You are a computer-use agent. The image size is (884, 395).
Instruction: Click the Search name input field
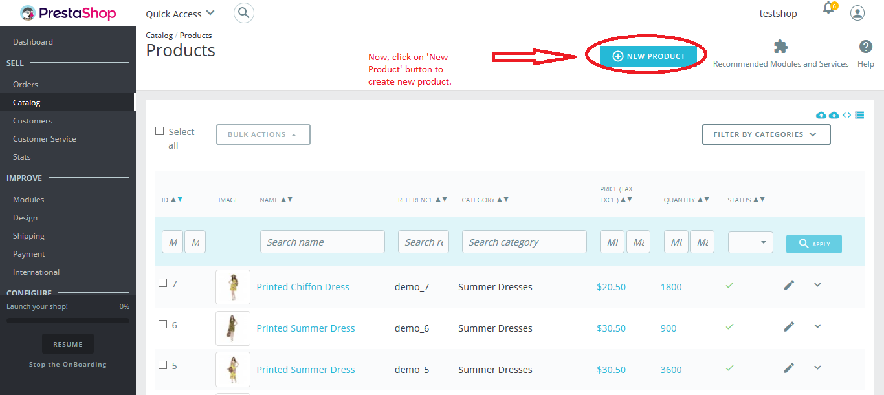[322, 242]
